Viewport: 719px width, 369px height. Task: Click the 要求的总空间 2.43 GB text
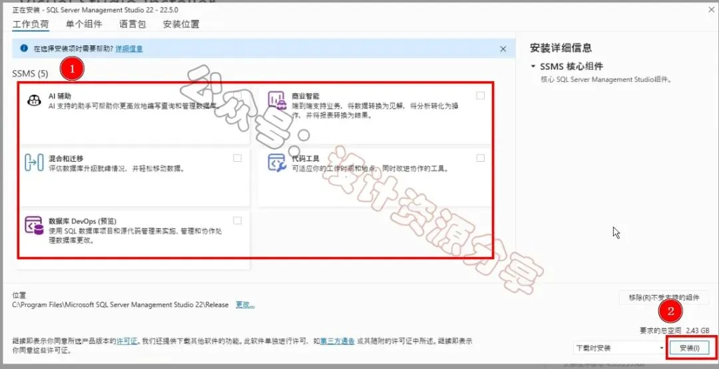click(x=674, y=330)
